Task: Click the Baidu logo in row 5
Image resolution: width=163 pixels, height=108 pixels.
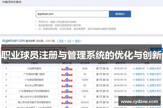Action: click(67, 91)
